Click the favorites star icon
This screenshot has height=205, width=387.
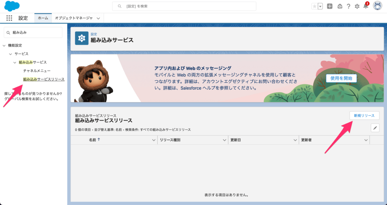[314, 6]
